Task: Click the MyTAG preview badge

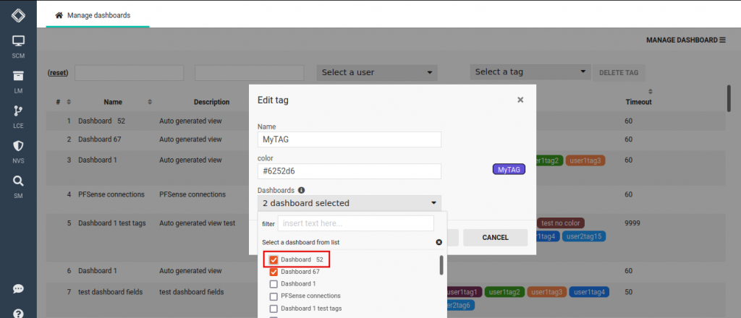Action: (x=509, y=170)
